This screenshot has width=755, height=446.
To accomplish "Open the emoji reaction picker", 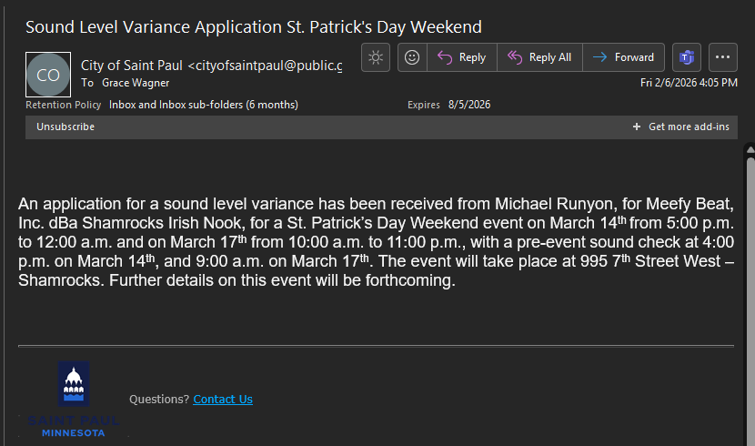I will 412,57.
